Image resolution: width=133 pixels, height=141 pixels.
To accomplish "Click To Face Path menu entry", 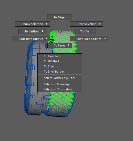I will click(60, 56).
